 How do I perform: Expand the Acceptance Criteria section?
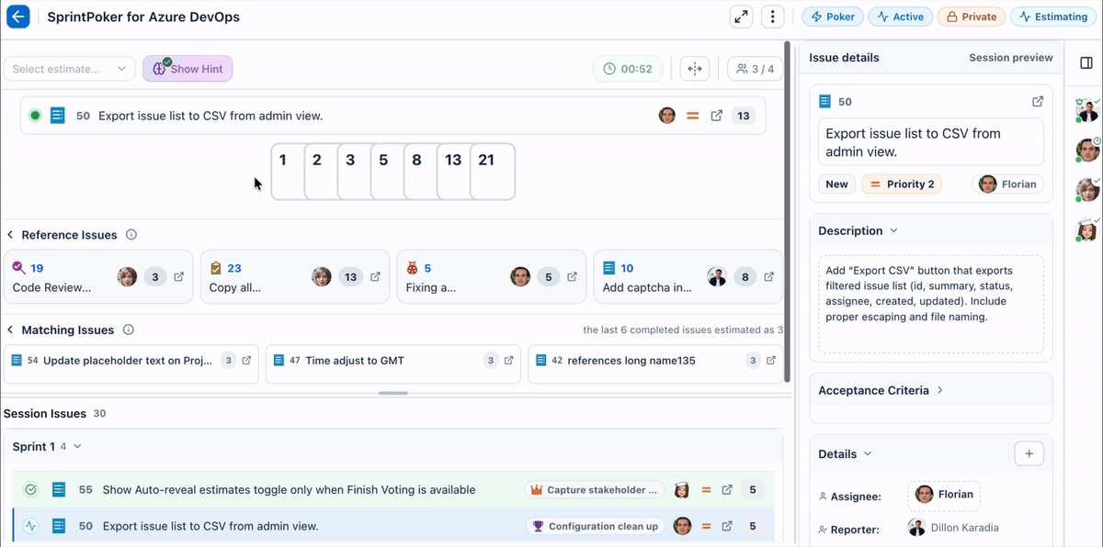pyautogui.click(x=939, y=390)
